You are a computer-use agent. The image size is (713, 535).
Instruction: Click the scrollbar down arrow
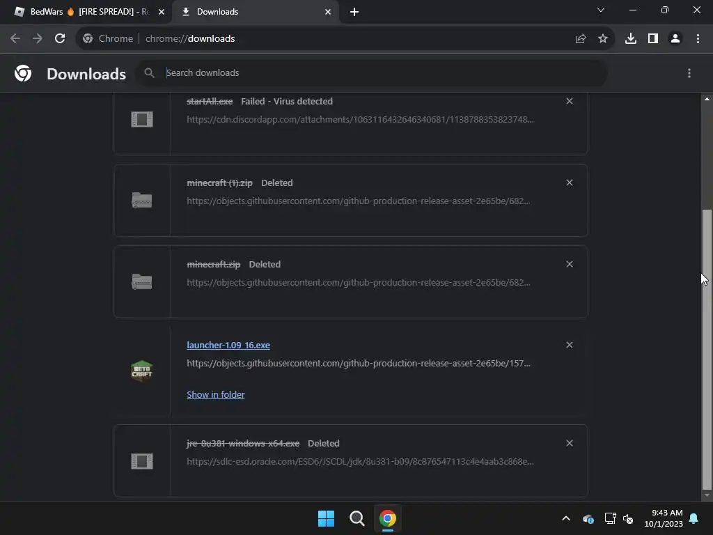[x=707, y=495]
